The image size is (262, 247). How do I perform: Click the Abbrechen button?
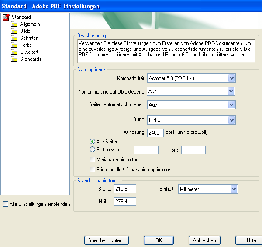pyautogui.click(x=204, y=240)
